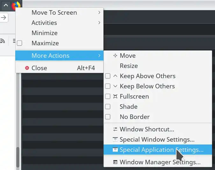Open Window Shortcut settings entry
The height and width of the screenshot is (170, 215).
(147, 129)
